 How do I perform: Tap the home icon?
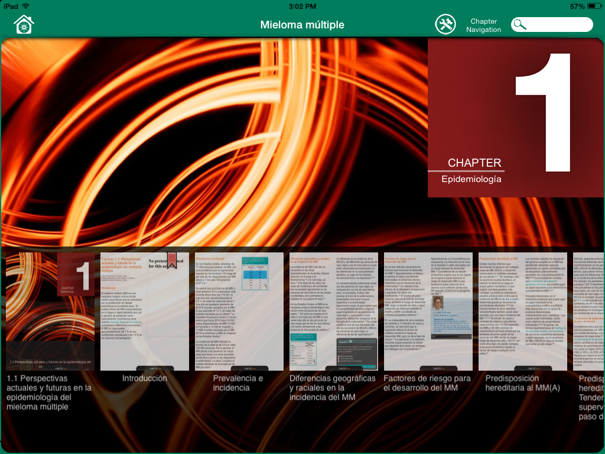tap(24, 24)
